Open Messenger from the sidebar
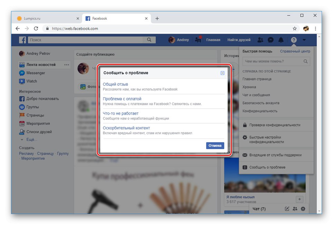Image resolution: width=333 pixels, height=225 pixels. [x=32, y=73]
